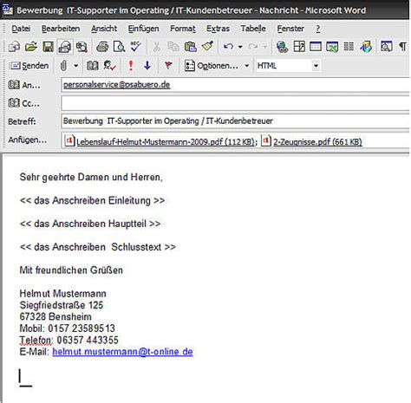The image size is (411, 403).
Task: Click the Insert Table icon
Action: coord(316,47)
